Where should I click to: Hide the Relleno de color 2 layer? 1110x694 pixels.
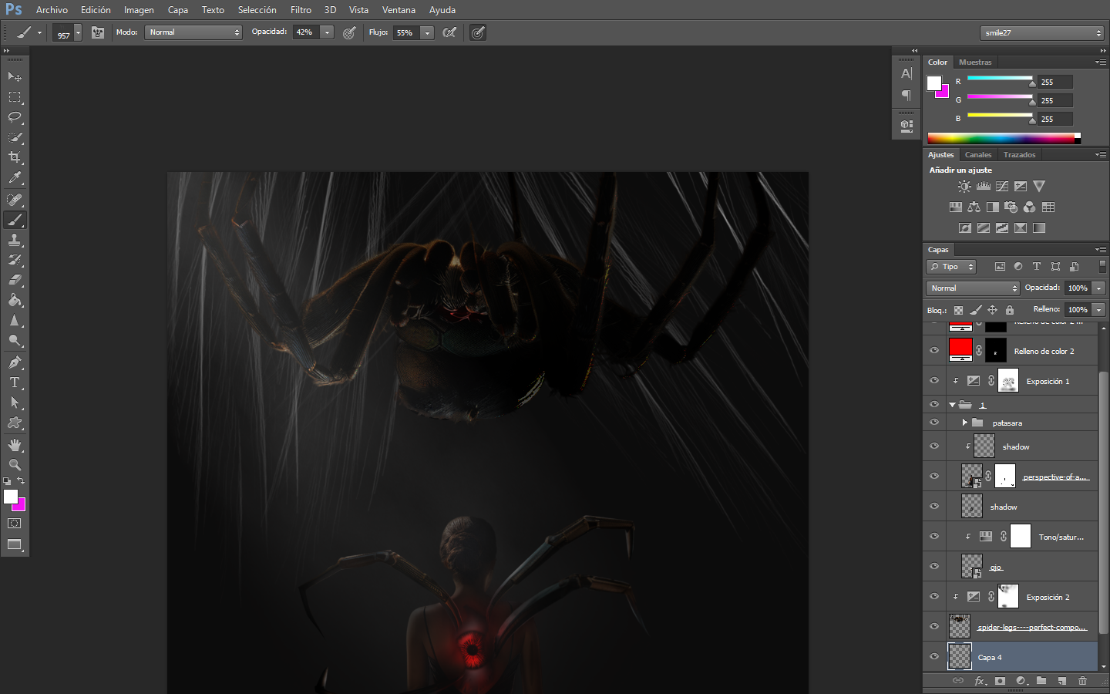click(x=934, y=351)
